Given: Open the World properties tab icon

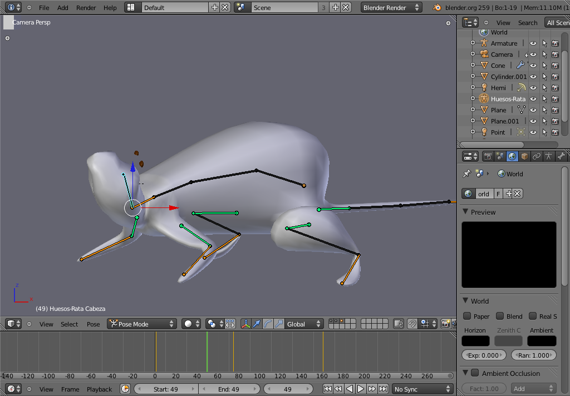Looking at the screenshot, I should [x=512, y=157].
